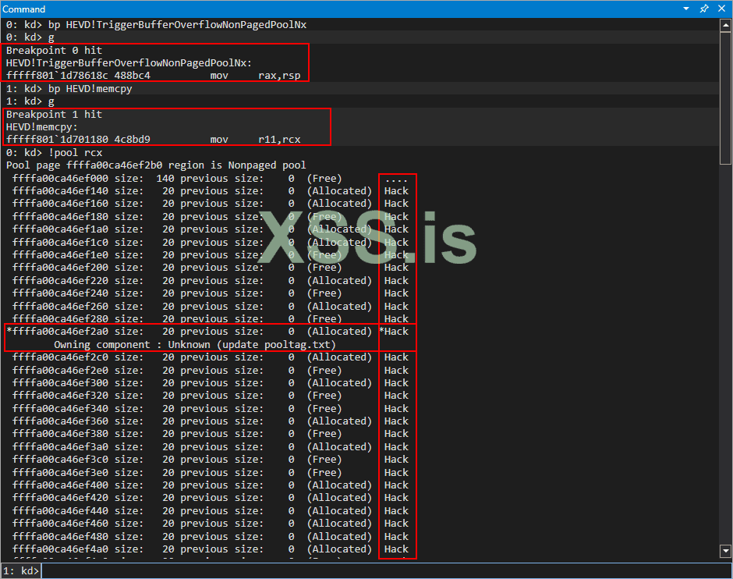Click the '....' tag on first pool entry
The width and height of the screenshot is (733, 579).
[396, 179]
